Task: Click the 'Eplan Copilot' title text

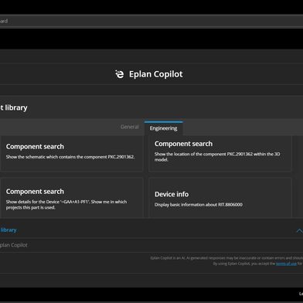Action: (156, 74)
